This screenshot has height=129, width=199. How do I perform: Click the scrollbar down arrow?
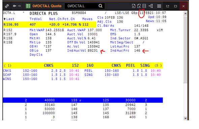click(x=185, y=118)
